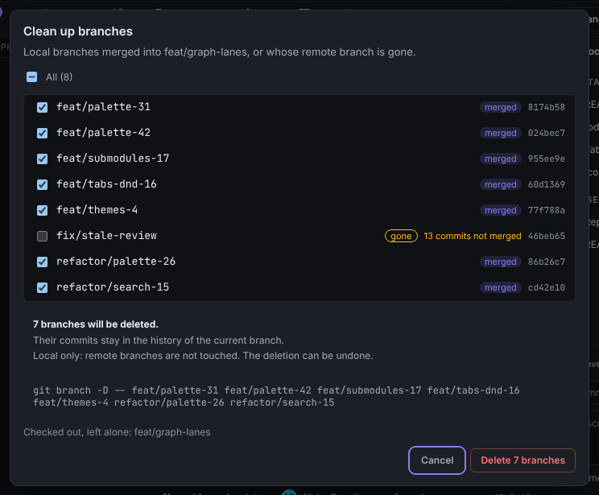Click the refactor/palette-26 branch name
The width and height of the screenshot is (599, 495).
click(116, 262)
